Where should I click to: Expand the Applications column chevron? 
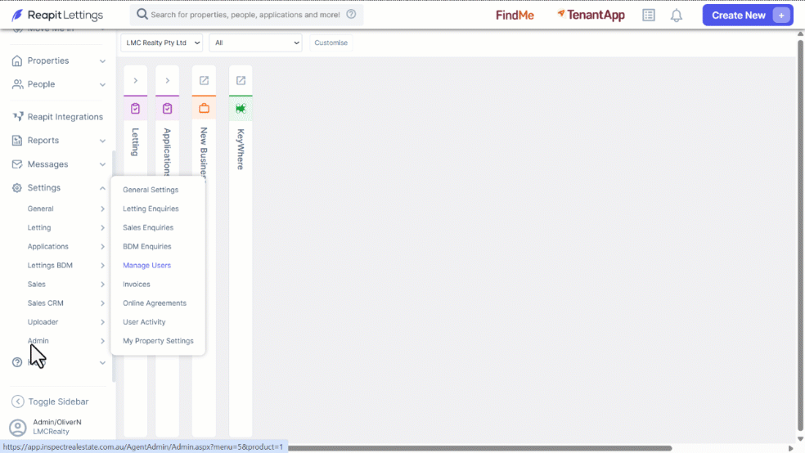(168, 81)
